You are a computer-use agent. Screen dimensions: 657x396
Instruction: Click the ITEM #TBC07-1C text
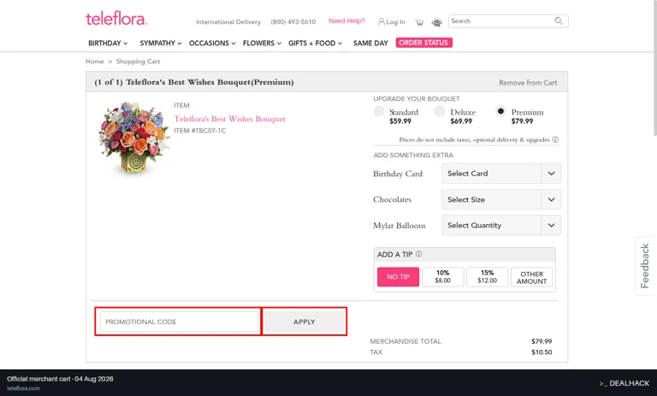(200, 131)
